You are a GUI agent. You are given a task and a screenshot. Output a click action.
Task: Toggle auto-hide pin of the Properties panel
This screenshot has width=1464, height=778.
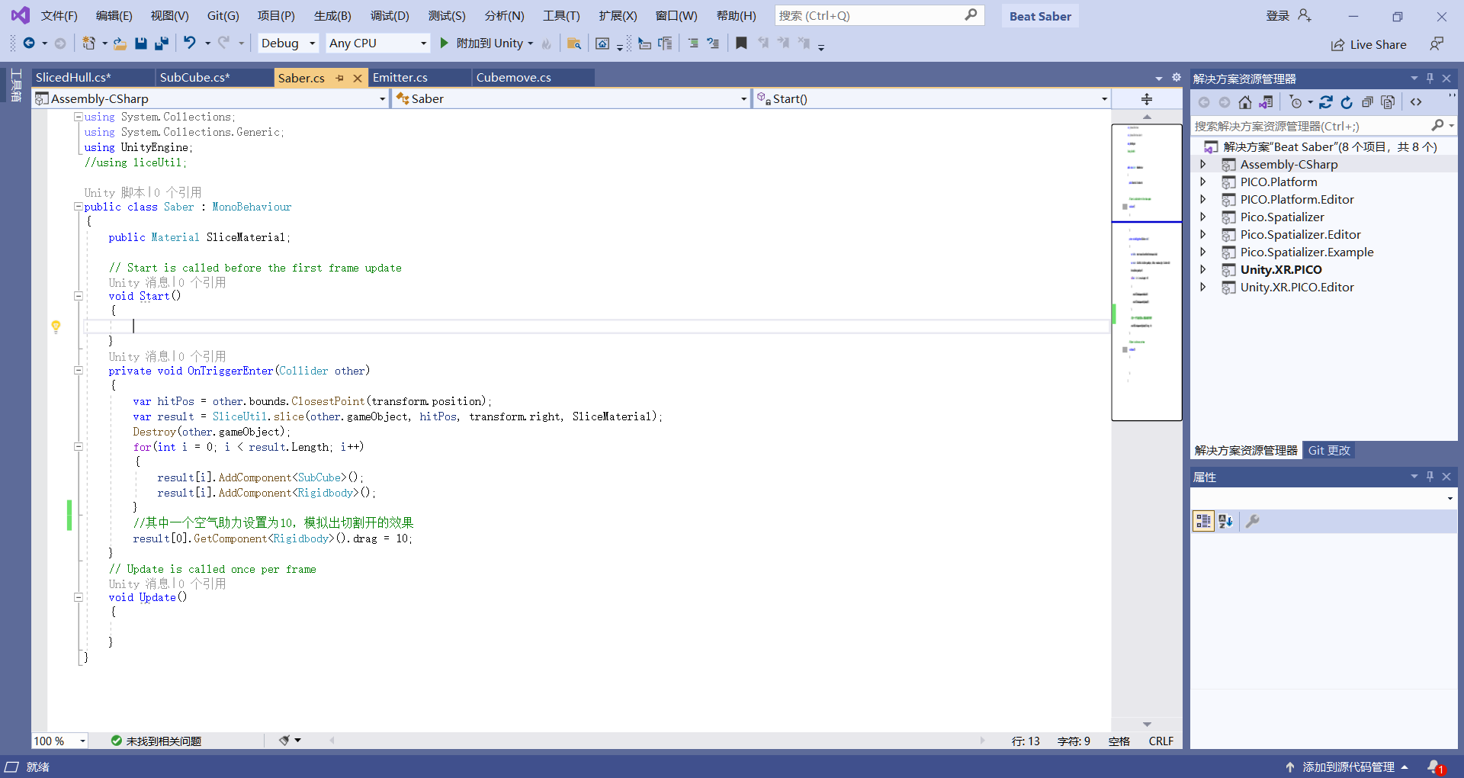point(1430,477)
